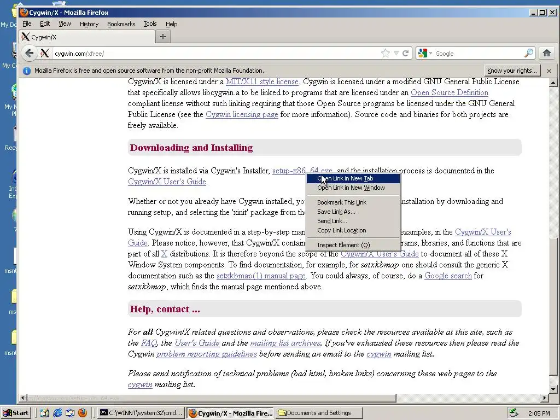The height and width of the screenshot is (420, 560).
Task: Click the Help, contact heading
Action: coord(165,309)
